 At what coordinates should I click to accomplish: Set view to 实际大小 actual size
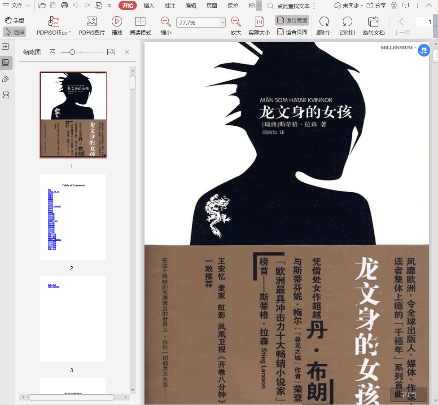259,26
